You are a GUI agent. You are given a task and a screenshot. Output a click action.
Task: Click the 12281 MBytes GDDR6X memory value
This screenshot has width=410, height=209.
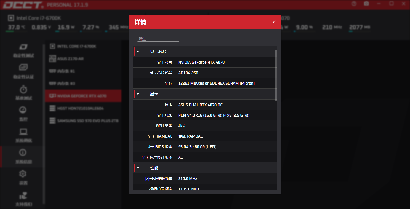pyautogui.click(x=216, y=83)
